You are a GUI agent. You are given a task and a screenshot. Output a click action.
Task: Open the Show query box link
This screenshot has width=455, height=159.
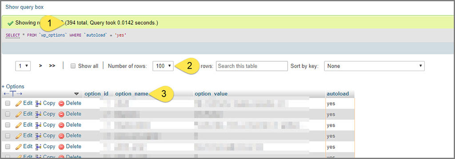pyautogui.click(x=24, y=7)
